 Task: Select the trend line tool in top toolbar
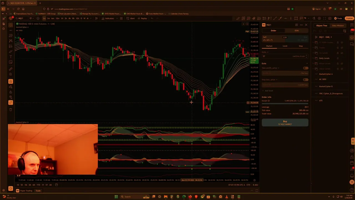275,18
